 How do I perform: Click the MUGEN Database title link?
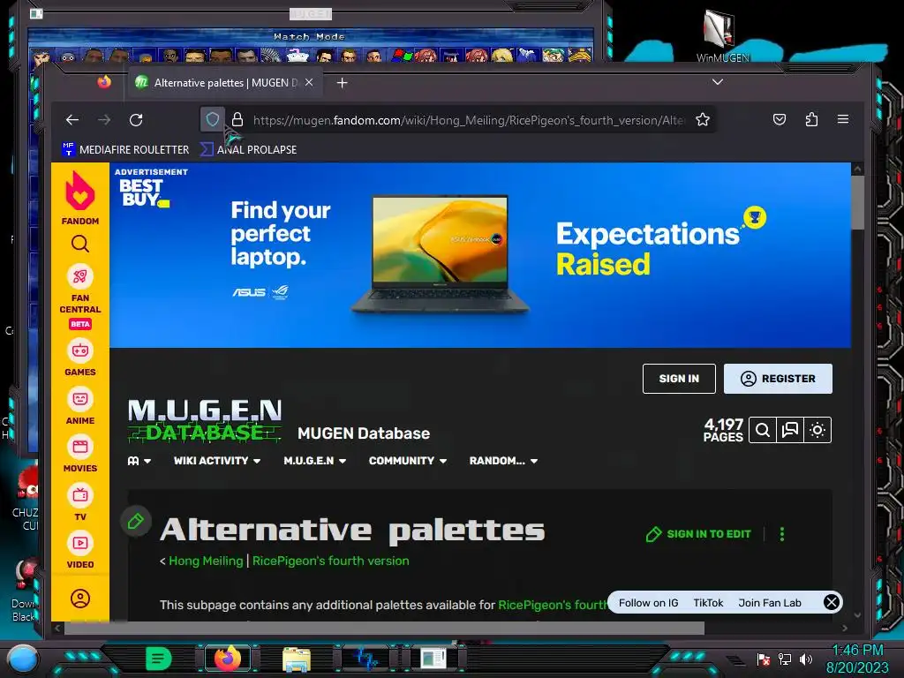tap(364, 433)
